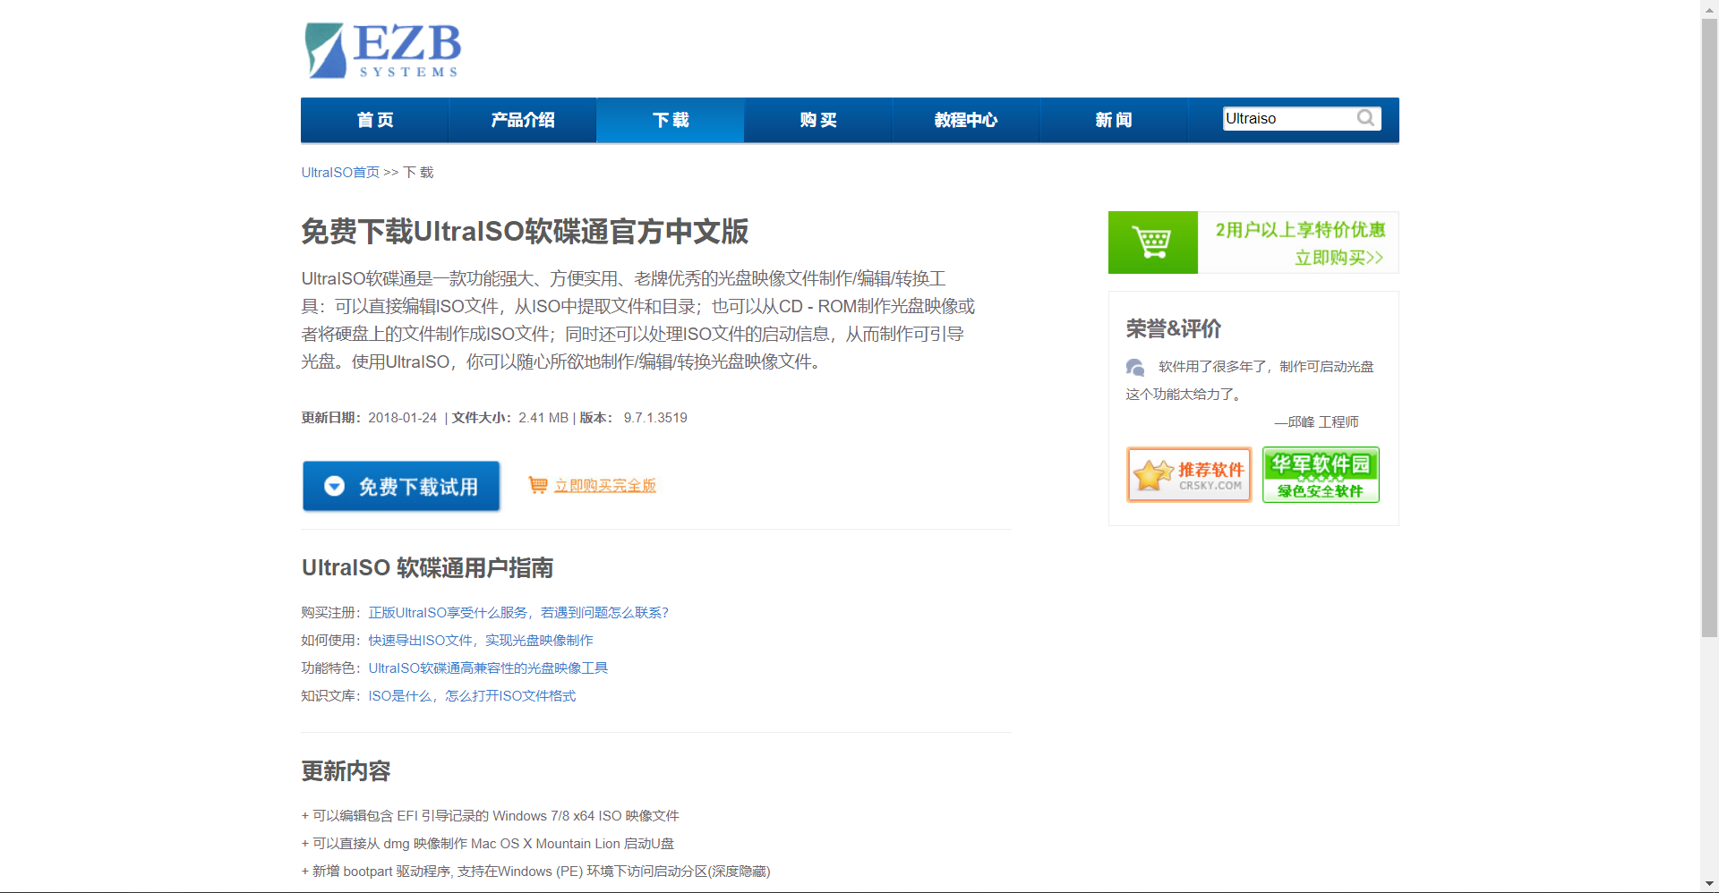The height and width of the screenshot is (893, 1719).
Task: Click the page's vertical scrollbar thumb
Action: pyautogui.click(x=1709, y=327)
